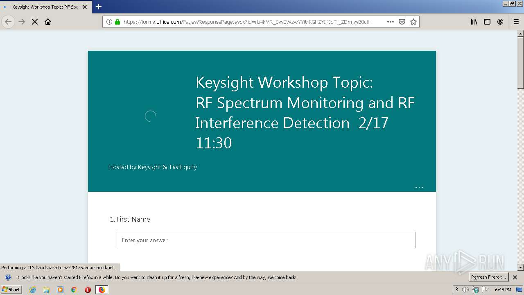Screen dimensions: 524x295
Task: Open page actions three-dot menu
Action: (x=391, y=22)
